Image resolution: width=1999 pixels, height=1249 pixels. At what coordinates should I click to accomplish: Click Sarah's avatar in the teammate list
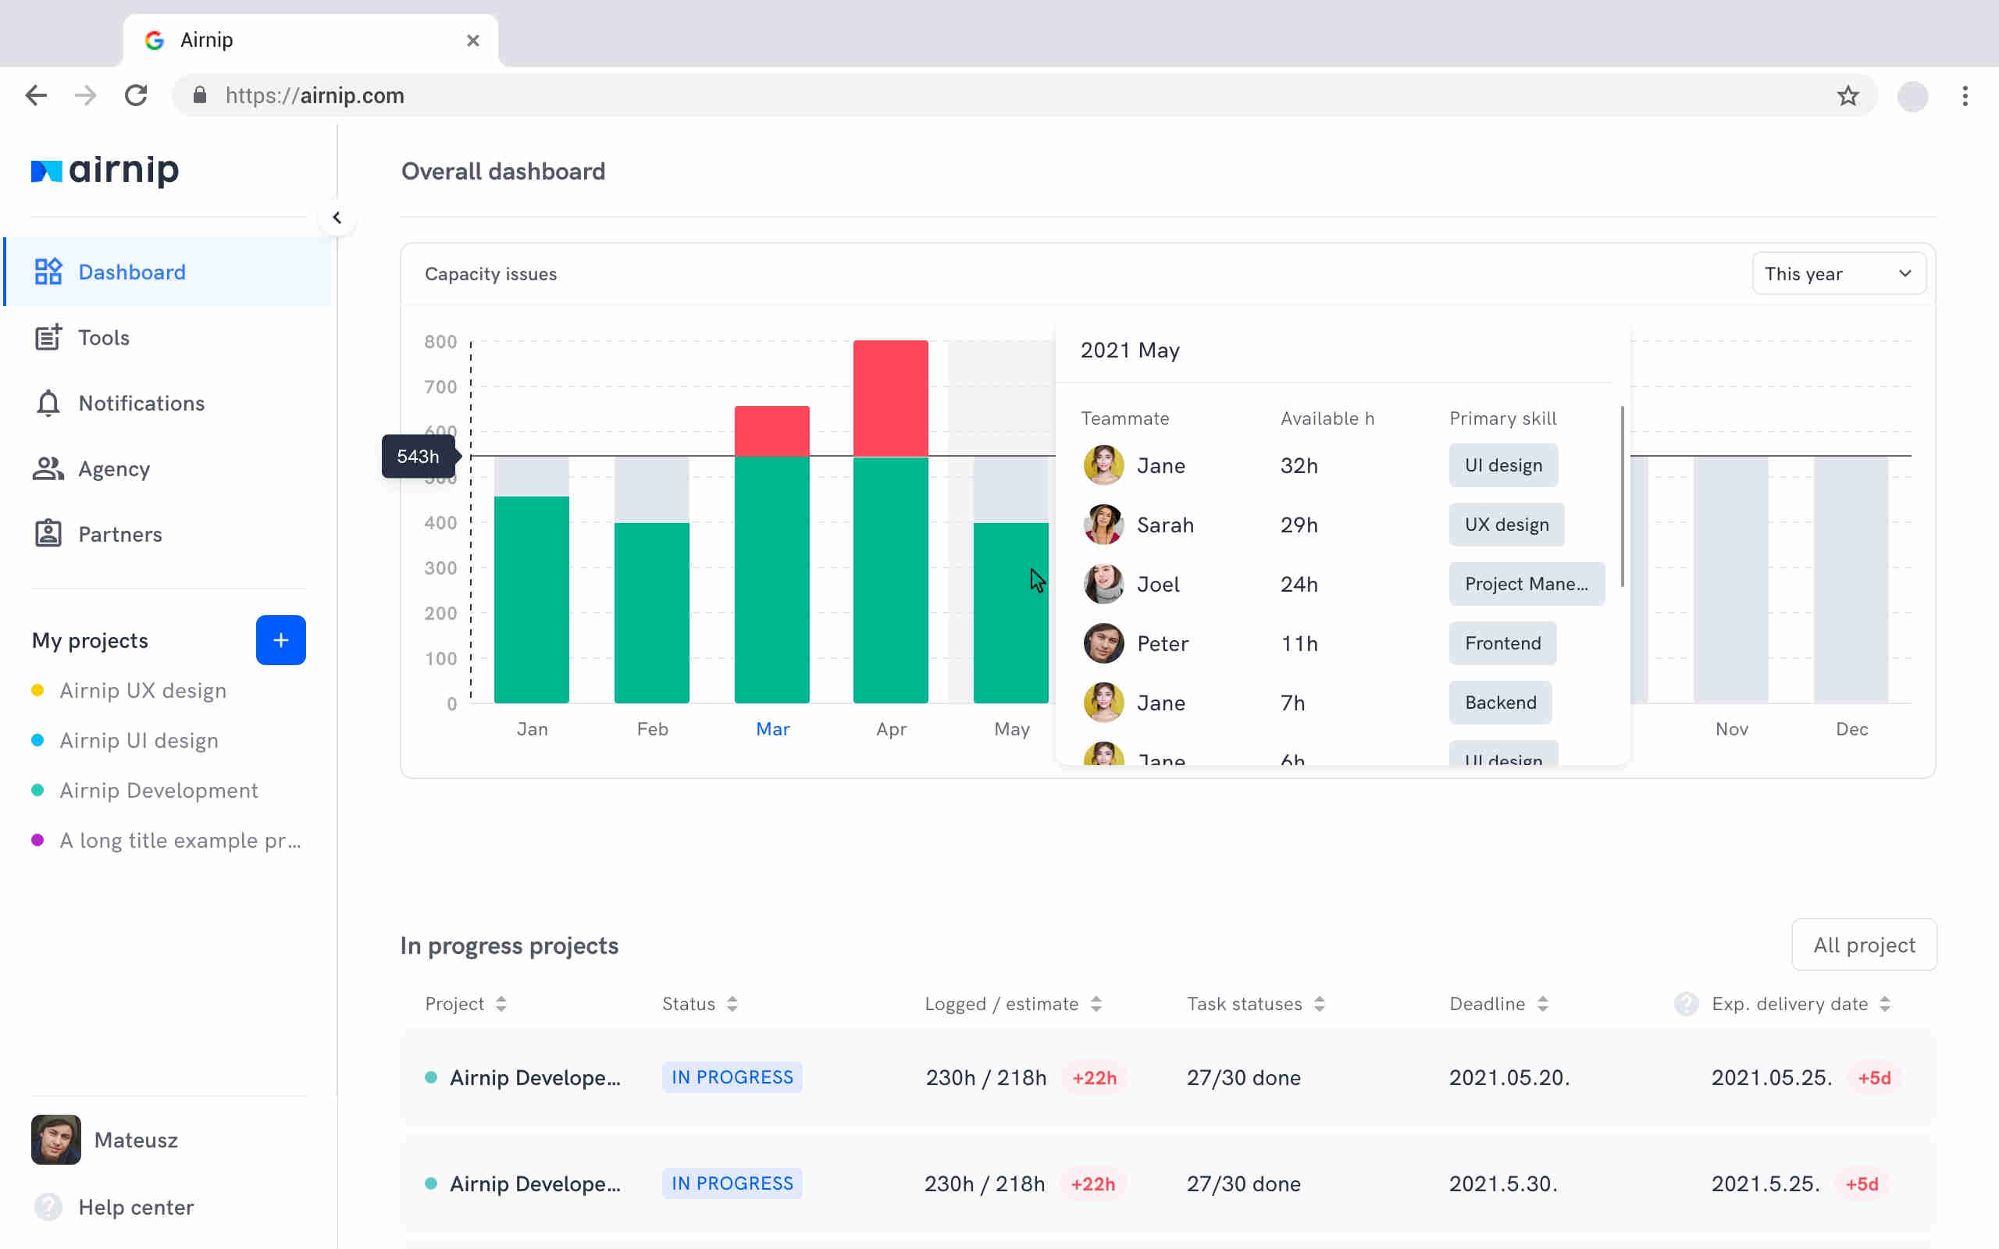tap(1103, 525)
